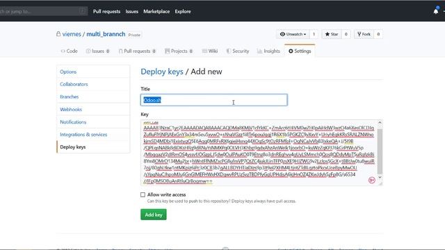Open the Code tab

pyautogui.click(x=70, y=51)
